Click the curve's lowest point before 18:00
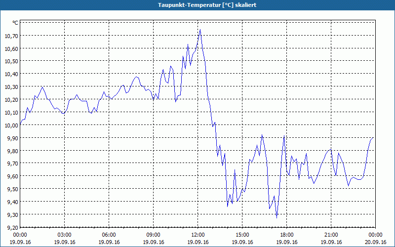Screen dimensions: 395x247 [277, 218]
